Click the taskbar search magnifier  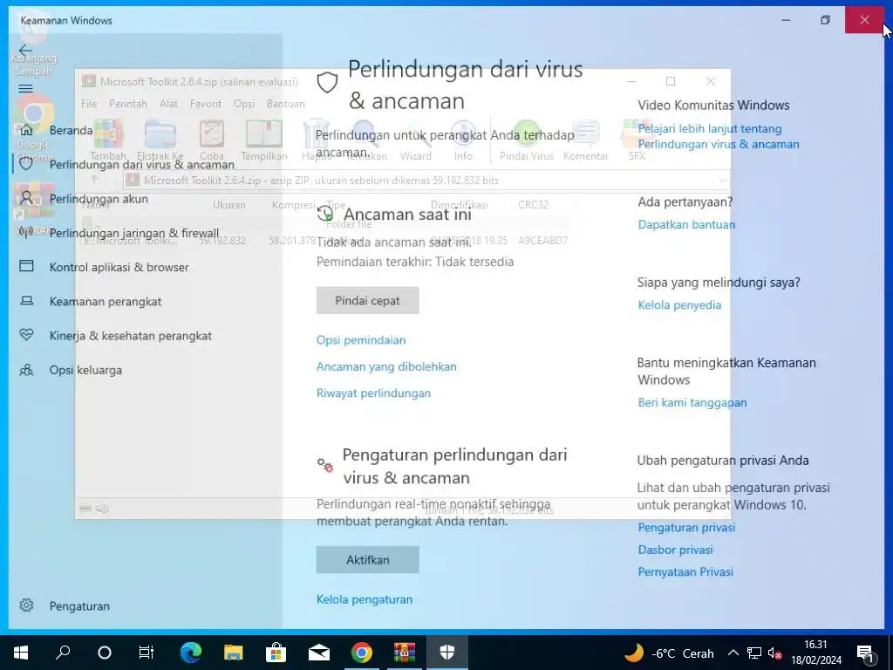(63, 653)
